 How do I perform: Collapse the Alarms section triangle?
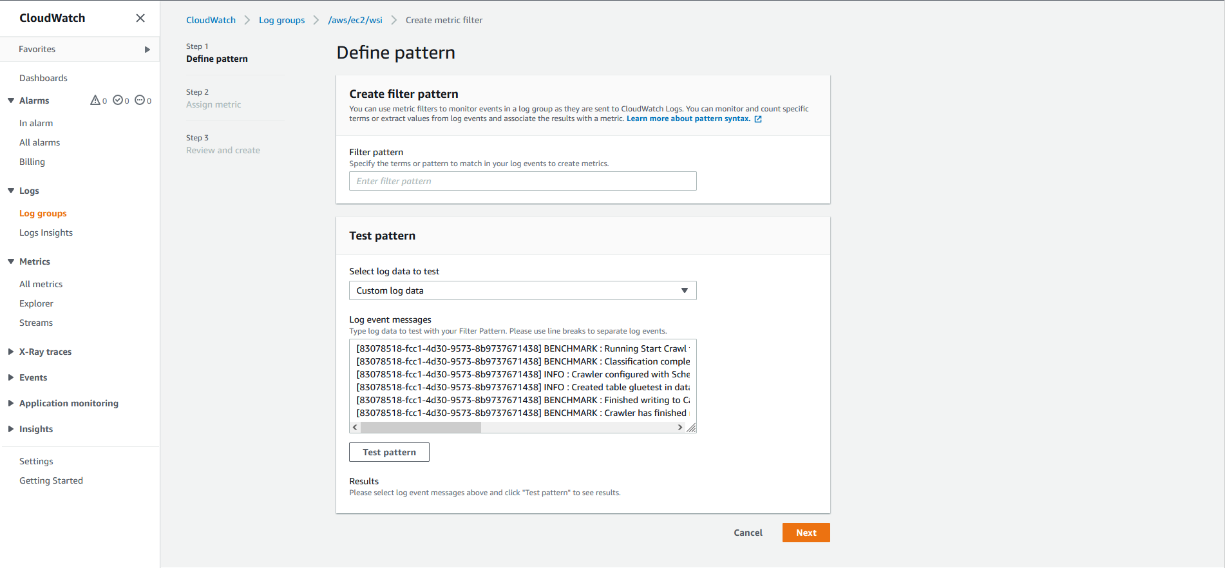11,100
